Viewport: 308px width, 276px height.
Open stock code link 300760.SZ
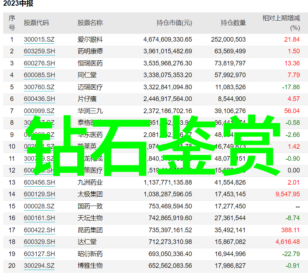pyautogui.click(x=39, y=87)
